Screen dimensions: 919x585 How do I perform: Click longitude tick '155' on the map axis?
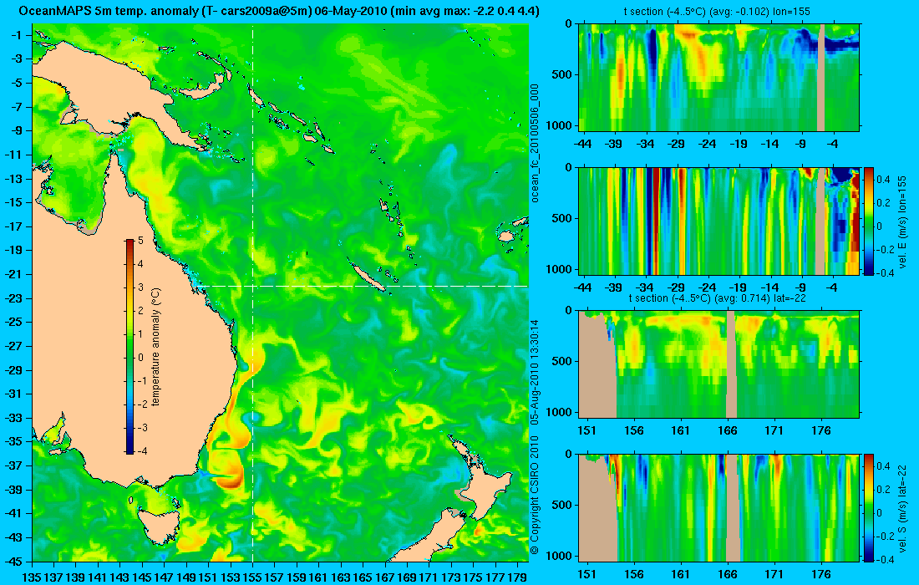252,577
